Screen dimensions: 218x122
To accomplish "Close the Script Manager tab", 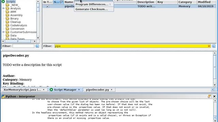I will pos(79,89).
